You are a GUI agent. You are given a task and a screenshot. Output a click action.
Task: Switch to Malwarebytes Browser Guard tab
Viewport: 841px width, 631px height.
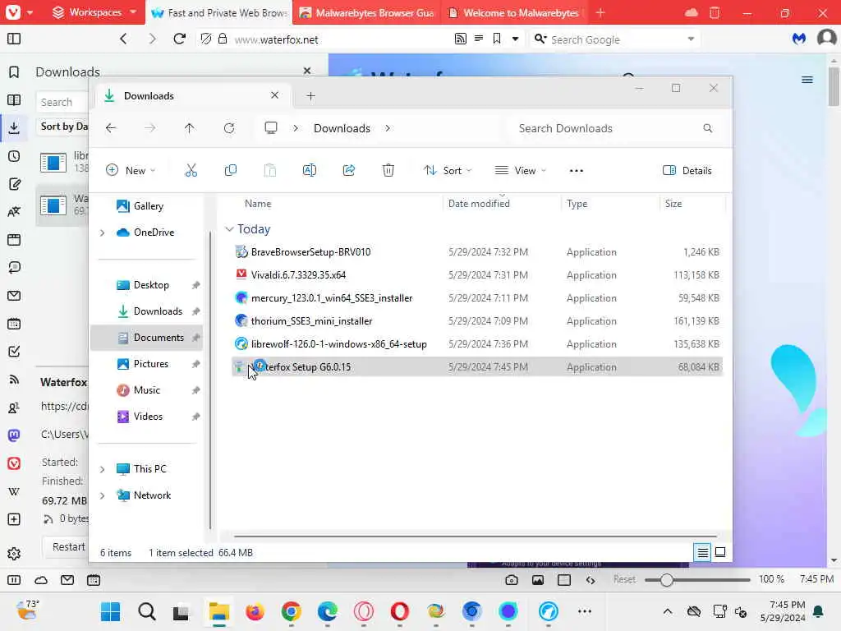click(x=366, y=13)
